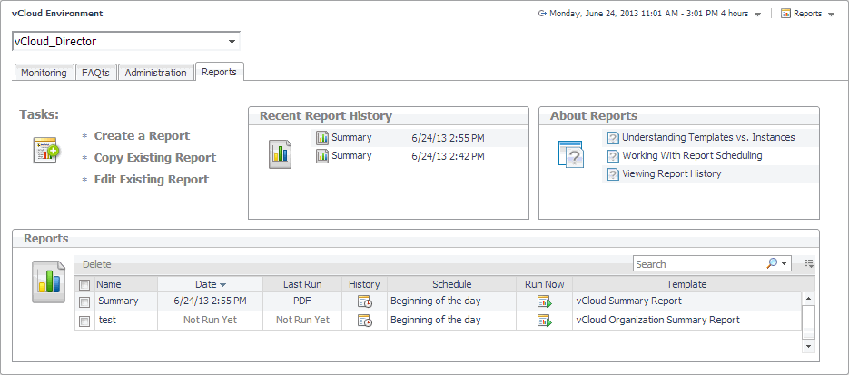Click into the Search field
The width and height of the screenshot is (849, 375).
coord(697,264)
